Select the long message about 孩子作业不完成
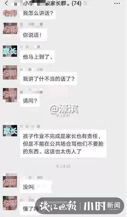The height and width of the screenshot is (217, 127). coord(63,143)
